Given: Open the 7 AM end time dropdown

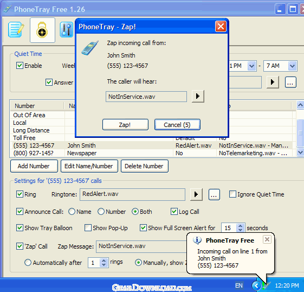Looking at the screenshot, I should click(x=293, y=66).
